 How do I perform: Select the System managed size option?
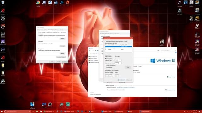coord(106,66)
